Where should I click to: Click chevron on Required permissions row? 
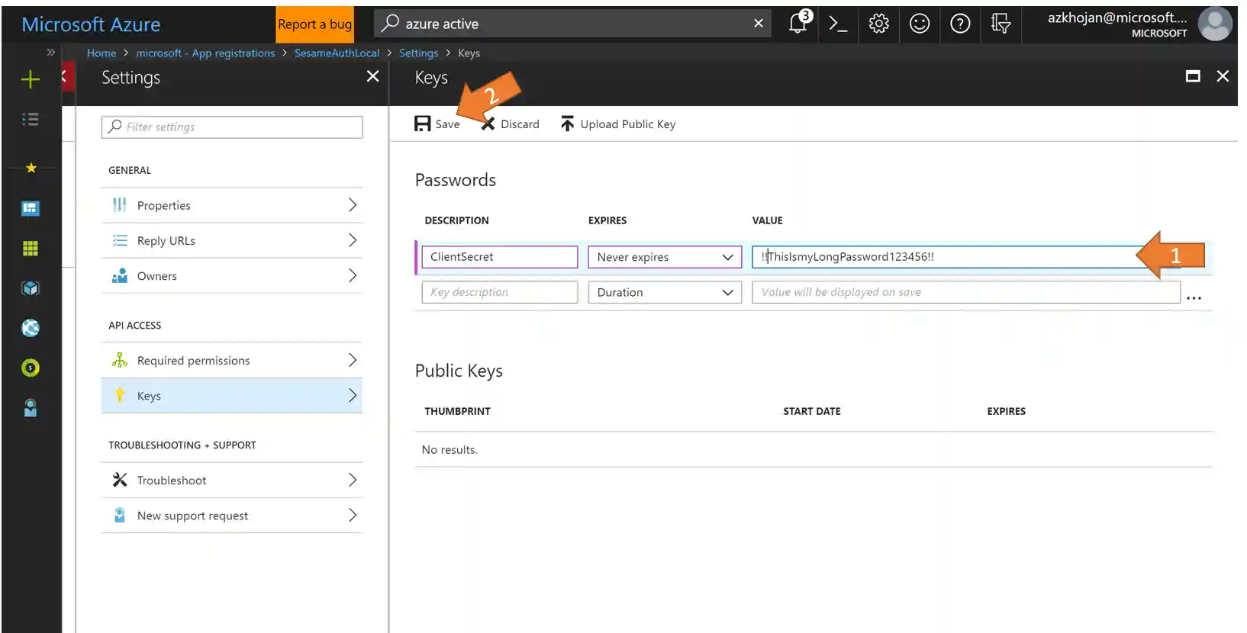tap(353, 360)
